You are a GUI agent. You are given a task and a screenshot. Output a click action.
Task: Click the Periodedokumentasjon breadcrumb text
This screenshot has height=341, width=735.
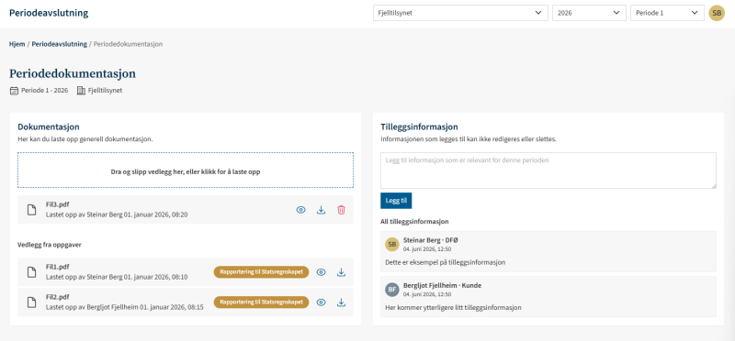pyautogui.click(x=129, y=44)
